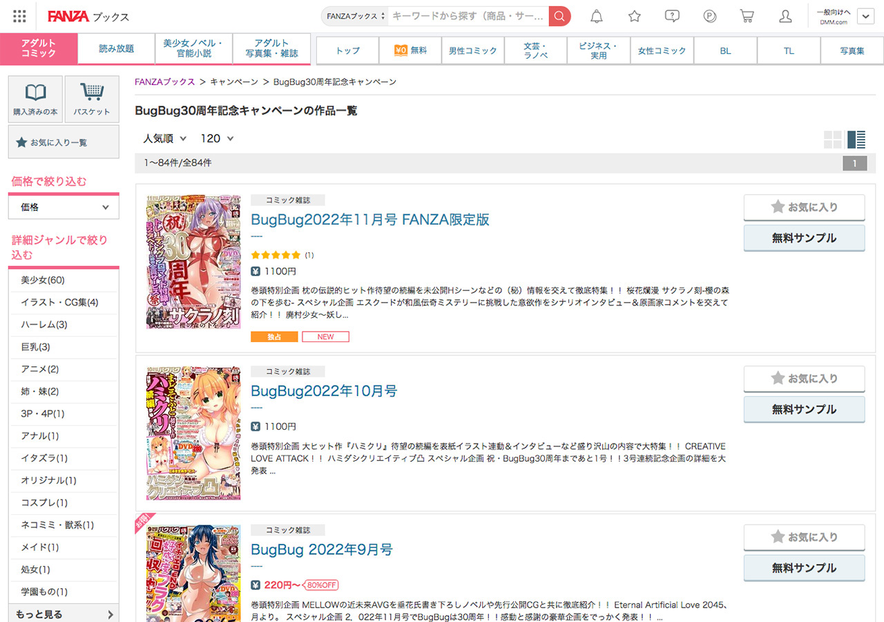Open the 価格 filter dropdown
Viewport: 884px width, 622px height.
[x=64, y=207]
